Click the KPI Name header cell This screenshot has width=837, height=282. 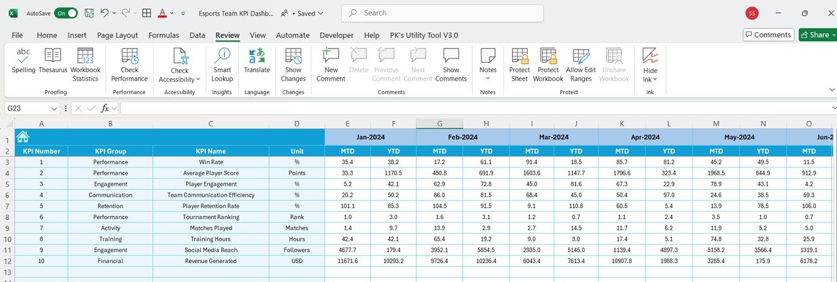point(211,151)
